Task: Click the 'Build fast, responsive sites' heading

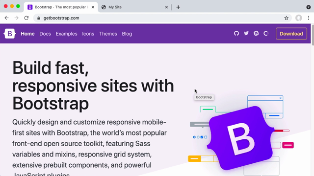Action: (x=93, y=86)
